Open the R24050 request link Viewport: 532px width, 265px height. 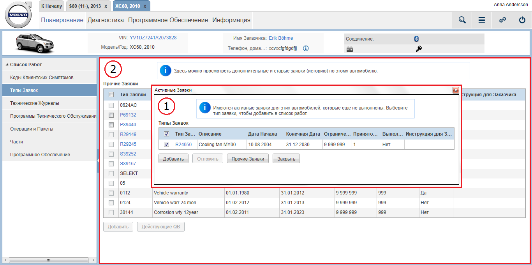183,145
